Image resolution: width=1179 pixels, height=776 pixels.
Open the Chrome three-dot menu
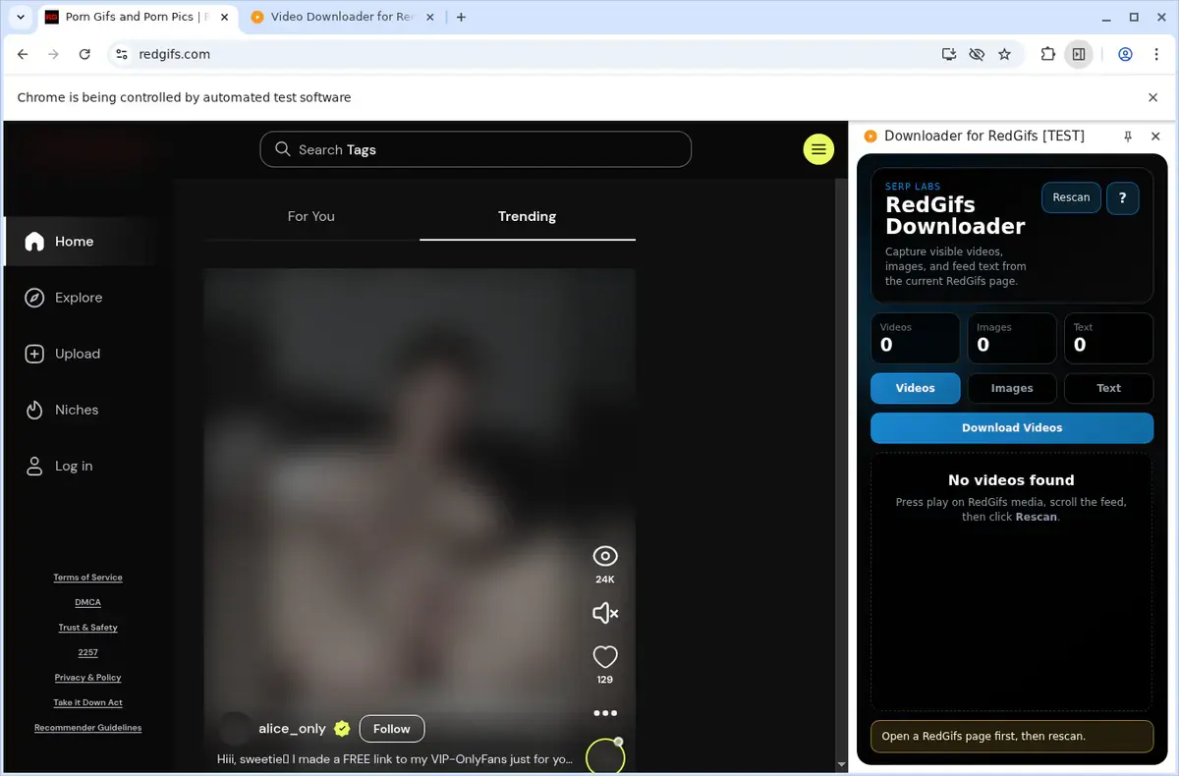[1156, 54]
